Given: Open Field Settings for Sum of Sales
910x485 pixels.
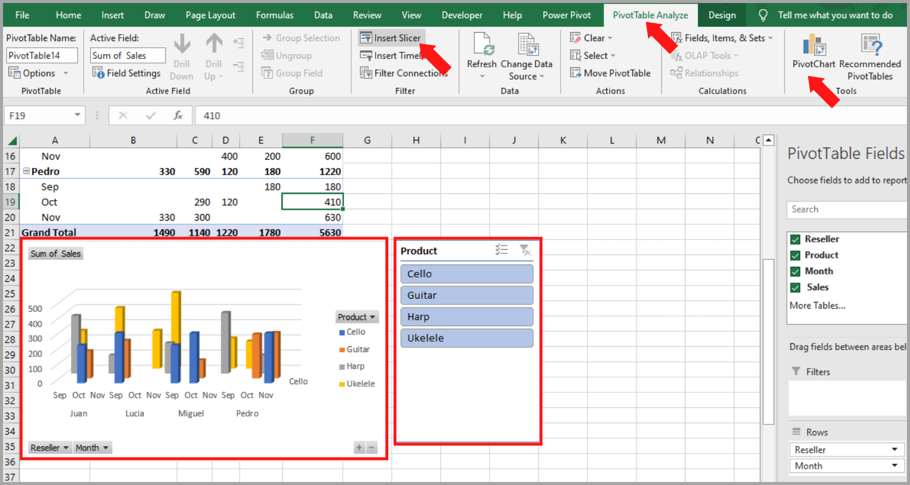Looking at the screenshot, I should [127, 72].
